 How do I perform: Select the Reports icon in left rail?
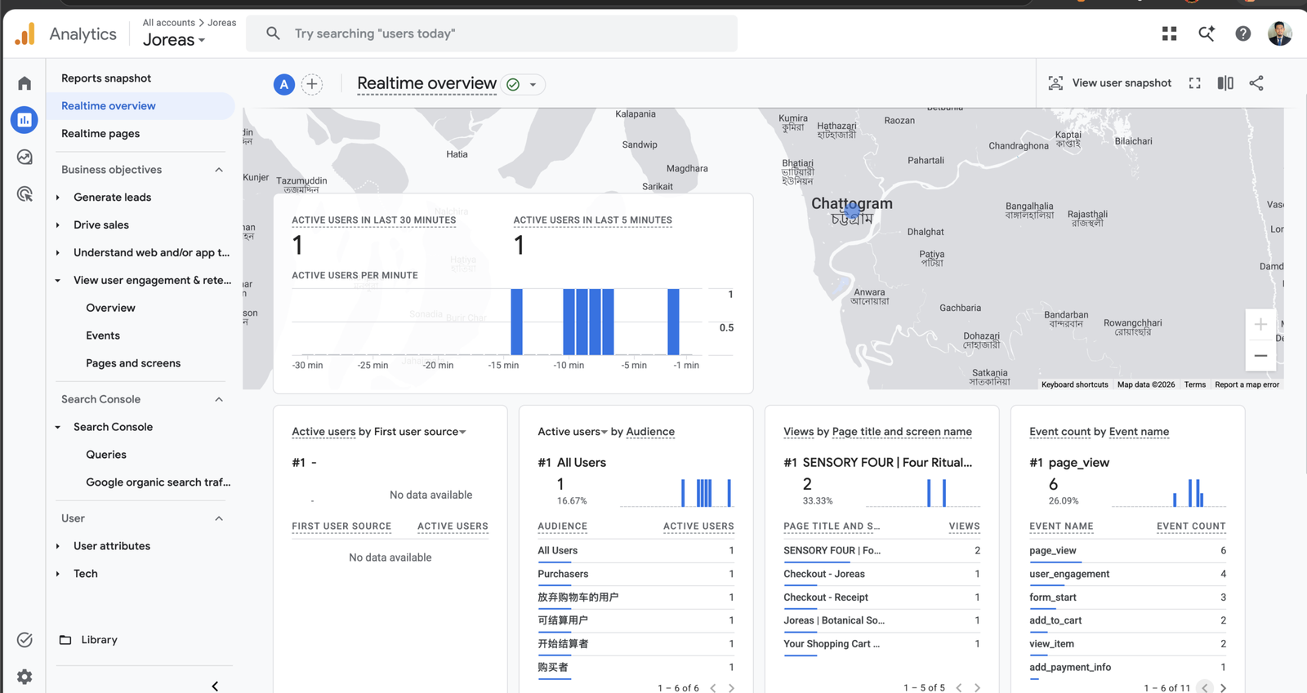coord(25,120)
